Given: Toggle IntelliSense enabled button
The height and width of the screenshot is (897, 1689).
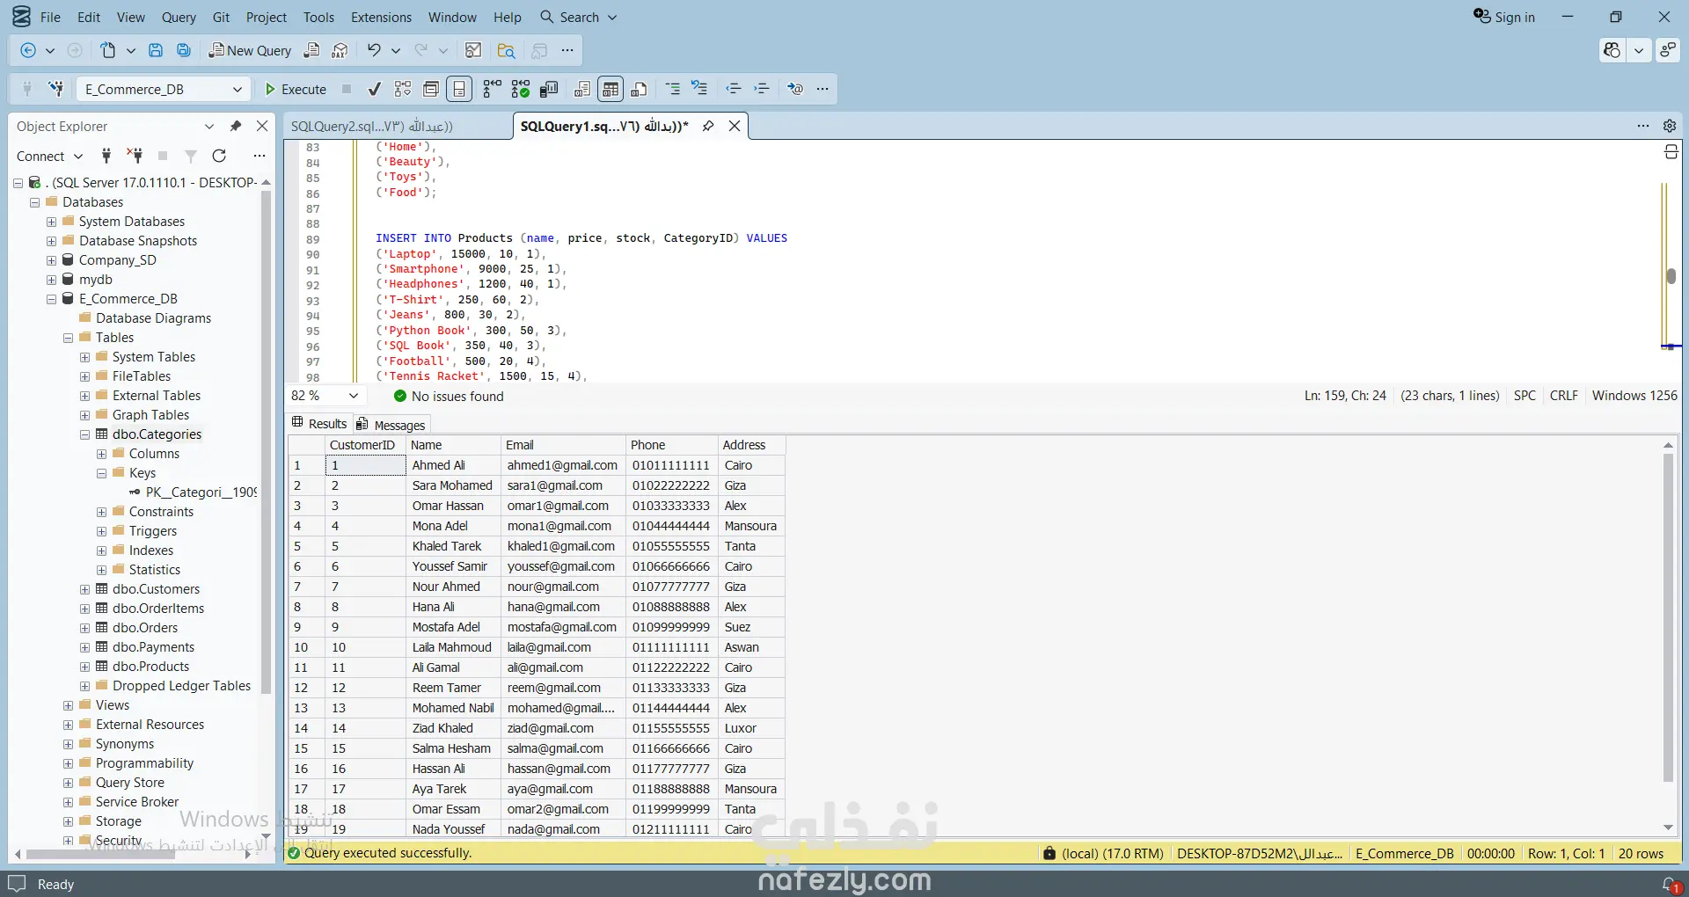Looking at the screenshot, I should [x=459, y=89].
